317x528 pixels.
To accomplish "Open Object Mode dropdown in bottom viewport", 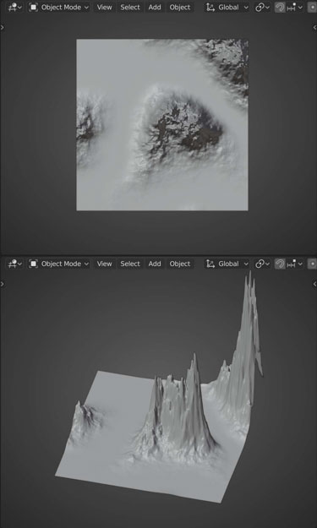I will tap(59, 264).
